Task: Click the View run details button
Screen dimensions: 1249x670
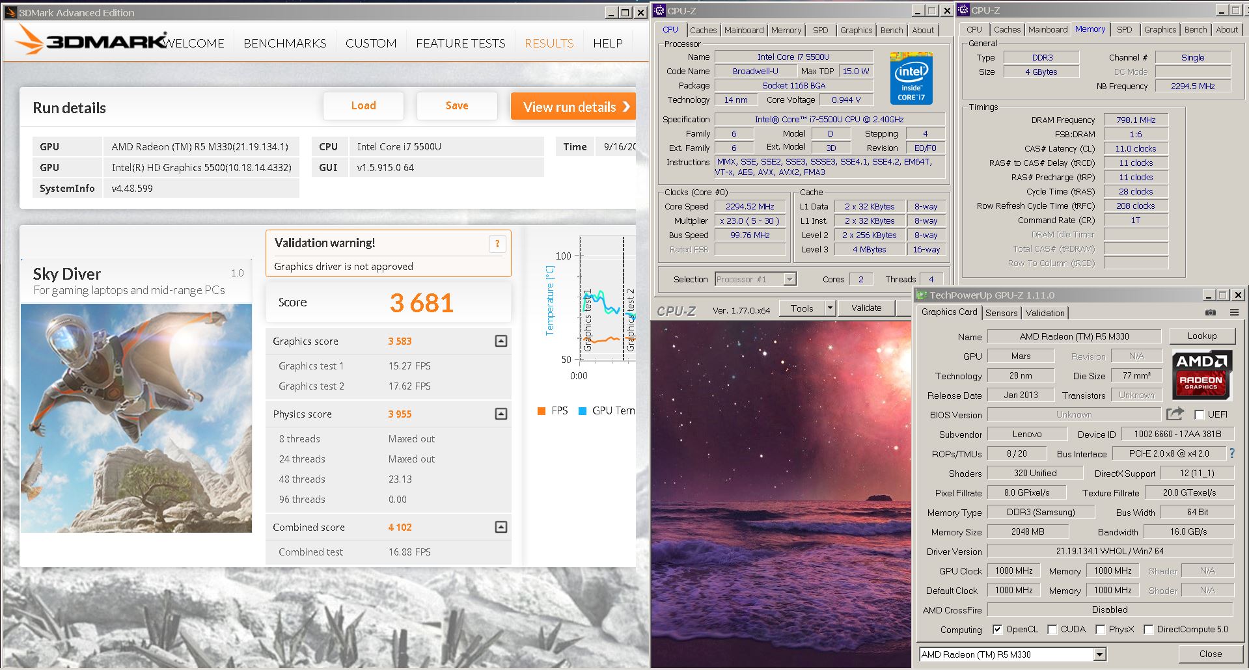Action: coord(573,107)
